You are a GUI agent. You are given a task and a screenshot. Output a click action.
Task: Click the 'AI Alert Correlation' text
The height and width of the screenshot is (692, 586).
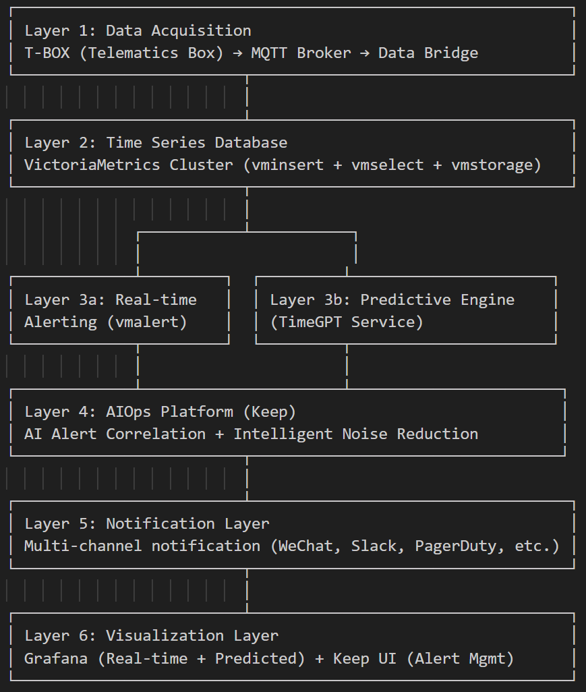[115, 434]
